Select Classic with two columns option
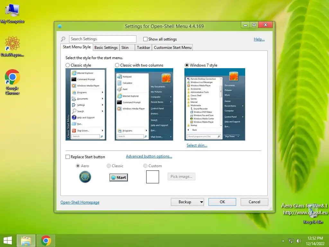Viewport: 329px width, 247px height. (x=117, y=65)
